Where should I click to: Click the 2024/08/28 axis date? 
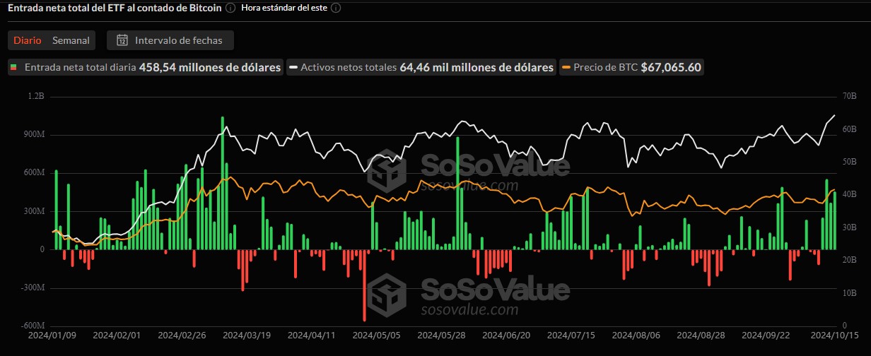tap(701, 336)
